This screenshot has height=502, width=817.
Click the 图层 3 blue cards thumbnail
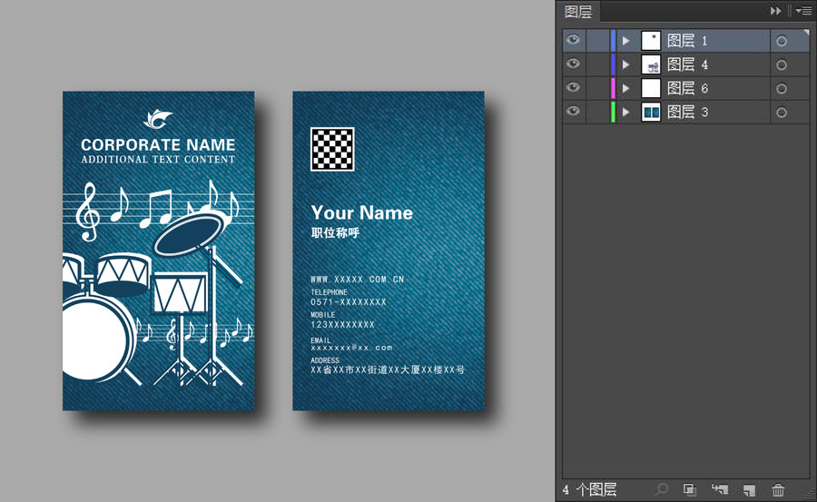click(651, 112)
